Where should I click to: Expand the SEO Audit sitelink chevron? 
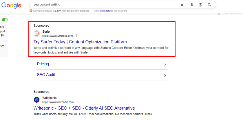click(x=165, y=75)
